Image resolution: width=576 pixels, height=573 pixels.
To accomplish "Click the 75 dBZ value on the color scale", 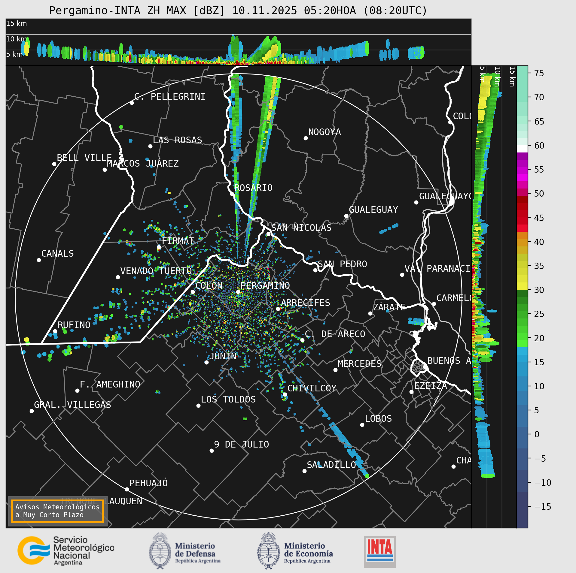I will pyautogui.click(x=539, y=73).
